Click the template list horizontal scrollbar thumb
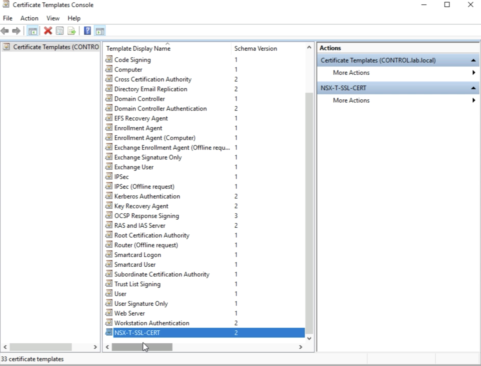Screen dimensions: 481x366 pos(142,347)
